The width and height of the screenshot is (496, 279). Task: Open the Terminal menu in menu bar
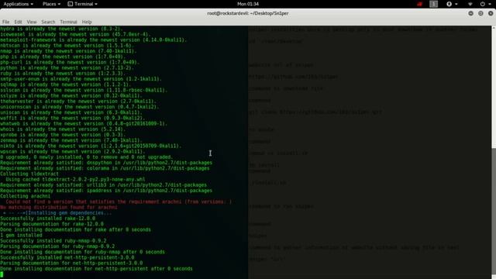[68, 22]
